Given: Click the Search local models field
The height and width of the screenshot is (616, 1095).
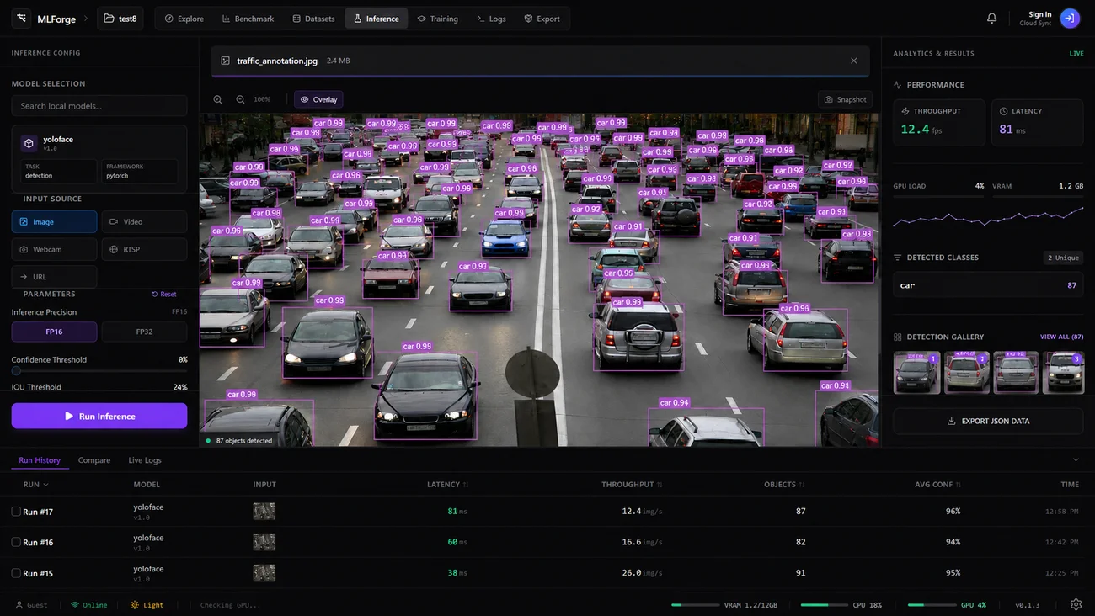Looking at the screenshot, I should tap(99, 106).
